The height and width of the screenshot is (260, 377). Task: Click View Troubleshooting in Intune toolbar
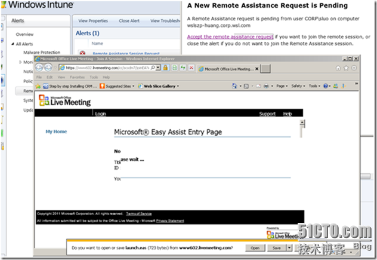pos(165,21)
